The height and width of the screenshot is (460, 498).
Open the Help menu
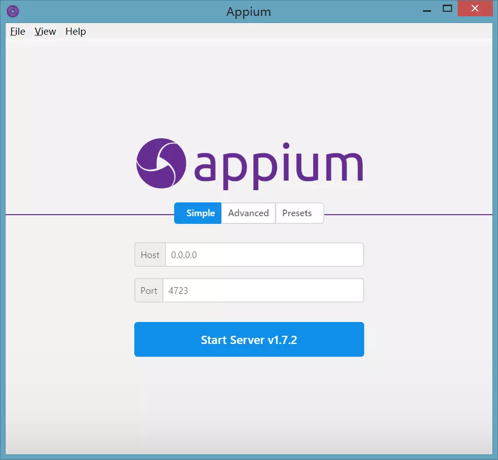pyautogui.click(x=76, y=32)
